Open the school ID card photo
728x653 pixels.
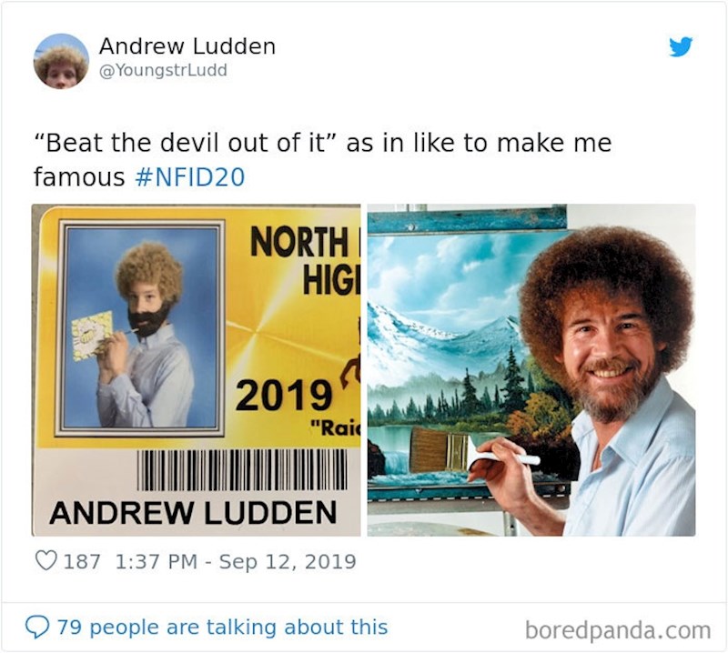196,370
